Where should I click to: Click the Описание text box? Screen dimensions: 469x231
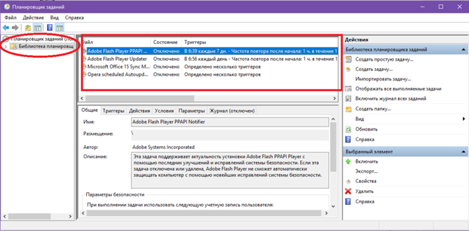pyautogui.click(x=230, y=171)
